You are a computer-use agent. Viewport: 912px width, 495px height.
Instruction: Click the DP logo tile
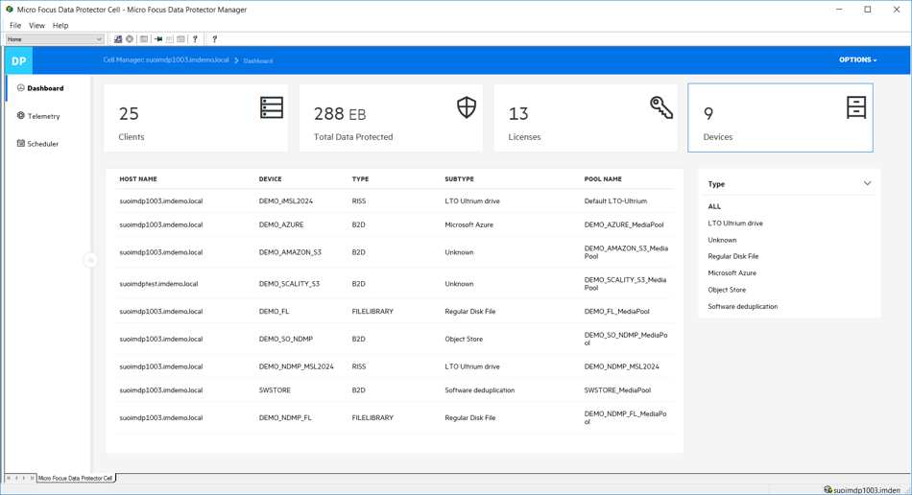point(18,60)
